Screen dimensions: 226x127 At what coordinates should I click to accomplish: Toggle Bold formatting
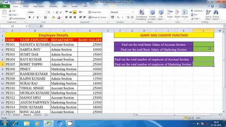coord(30,17)
